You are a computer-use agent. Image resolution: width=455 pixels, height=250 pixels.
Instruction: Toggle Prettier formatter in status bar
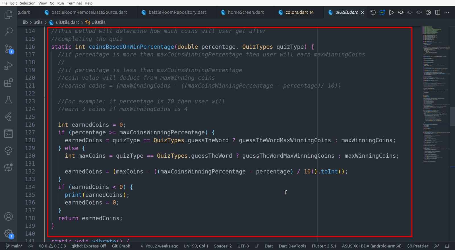click(x=418, y=246)
